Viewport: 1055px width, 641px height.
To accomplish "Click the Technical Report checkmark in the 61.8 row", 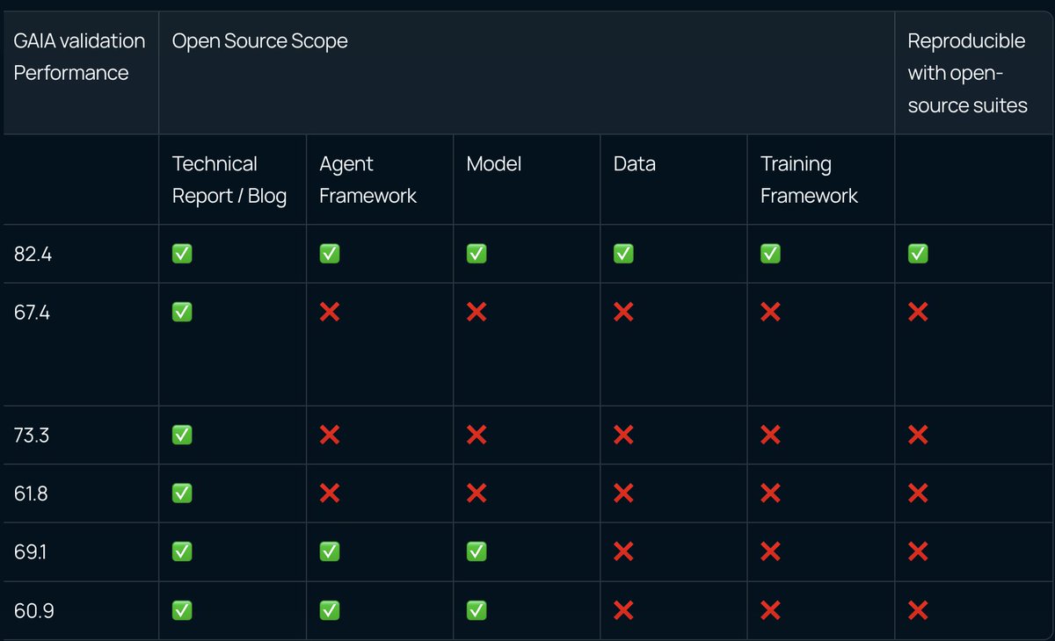I will click(182, 493).
